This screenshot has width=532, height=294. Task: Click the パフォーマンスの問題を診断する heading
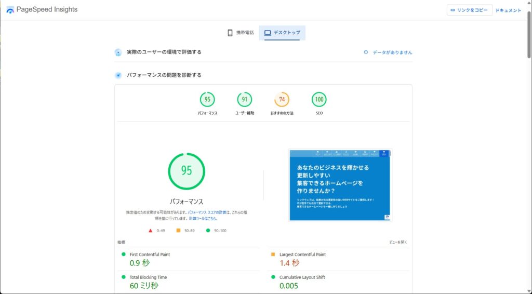(x=164, y=75)
